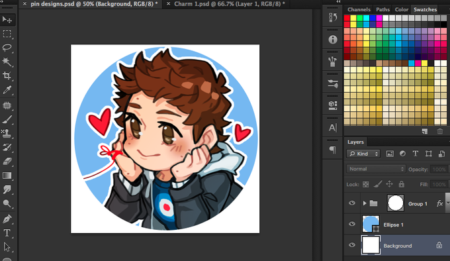Open the Paragraph panel icon
The height and width of the screenshot is (261, 450).
point(333,150)
